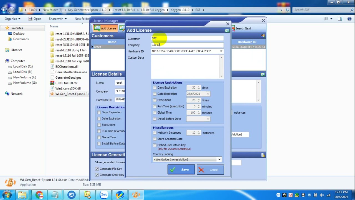Select Network in the navigation pane
The width and height of the screenshot is (355, 200).
16,94
